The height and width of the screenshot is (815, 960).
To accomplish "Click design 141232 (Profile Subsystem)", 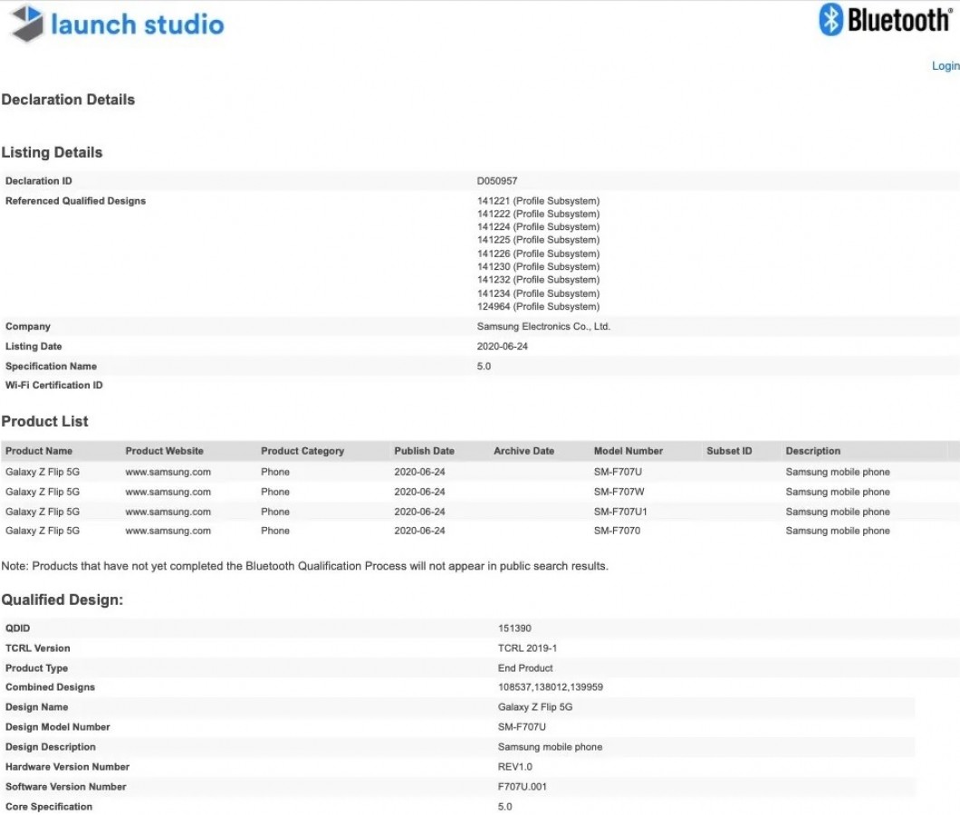I will tap(538, 280).
